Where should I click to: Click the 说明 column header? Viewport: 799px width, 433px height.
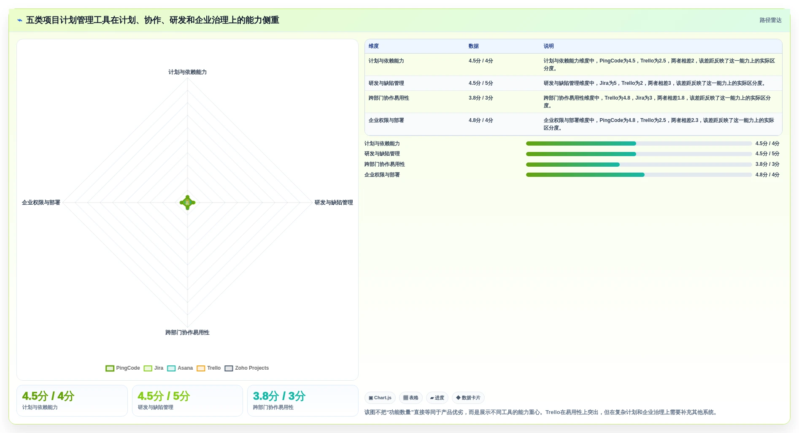tap(548, 46)
